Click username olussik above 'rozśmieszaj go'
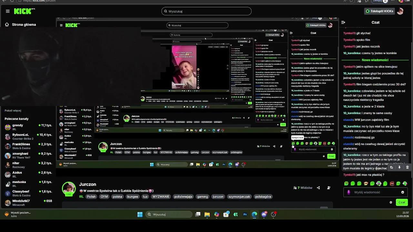This screenshot has height=232, width=413. click(348, 137)
